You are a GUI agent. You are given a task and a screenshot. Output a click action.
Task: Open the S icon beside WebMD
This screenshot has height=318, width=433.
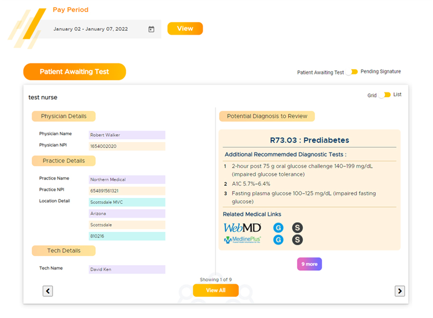(x=297, y=228)
